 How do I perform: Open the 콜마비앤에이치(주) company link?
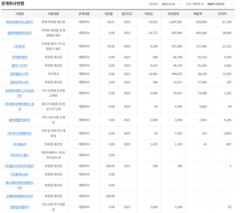click(x=19, y=33)
